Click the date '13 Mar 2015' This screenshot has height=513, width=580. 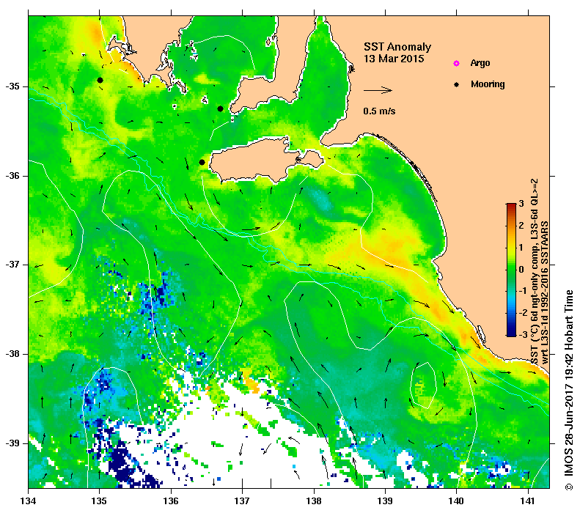pos(394,59)
